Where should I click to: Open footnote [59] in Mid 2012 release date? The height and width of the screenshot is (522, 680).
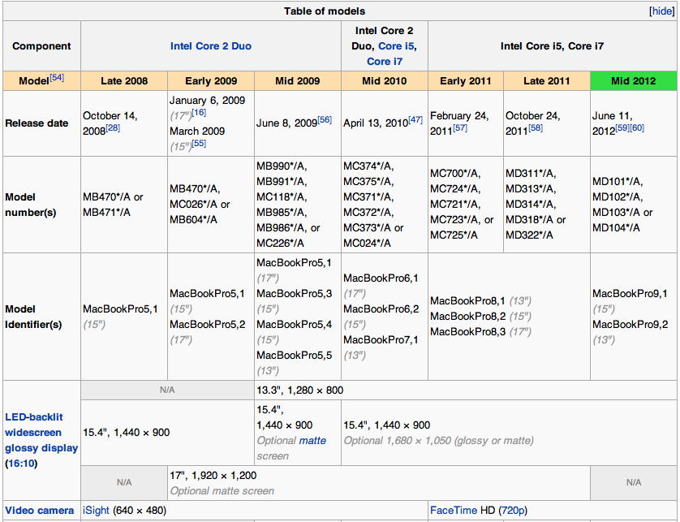(x=622, y=128)
